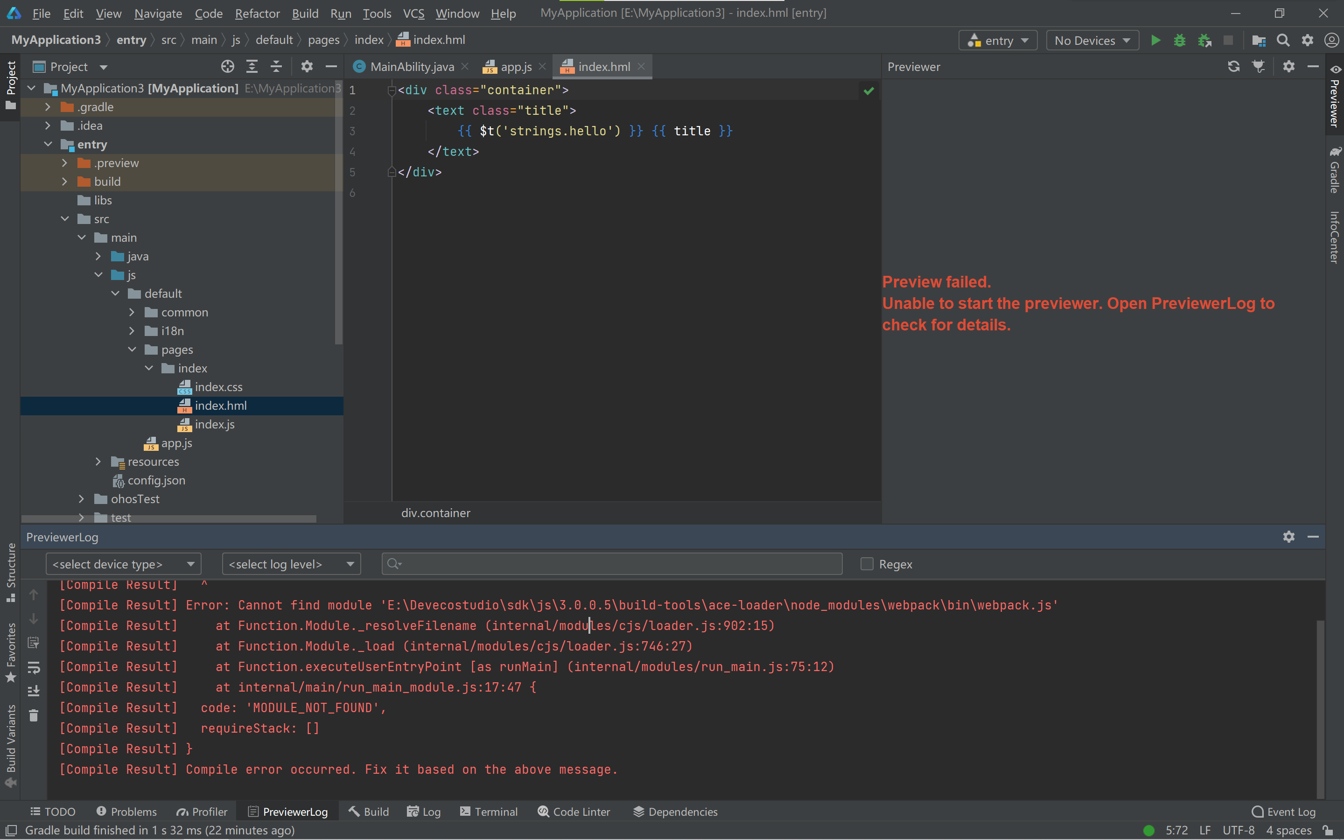Image resolution: width=1344 pixels, height=840 pixels.
Task: Close the index.hml editor tab
Action: [x=642, y=66]
